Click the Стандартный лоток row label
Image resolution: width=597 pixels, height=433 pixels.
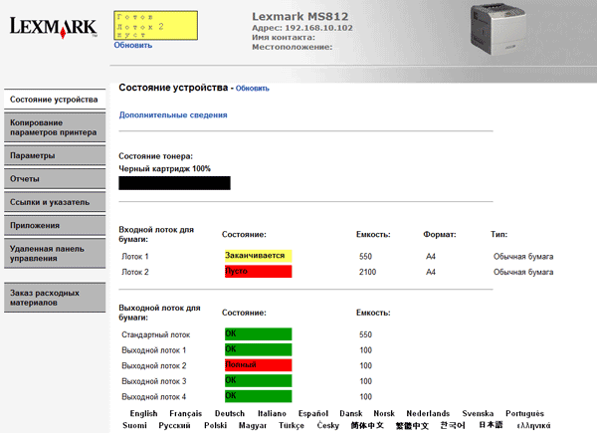coord(156,335)
